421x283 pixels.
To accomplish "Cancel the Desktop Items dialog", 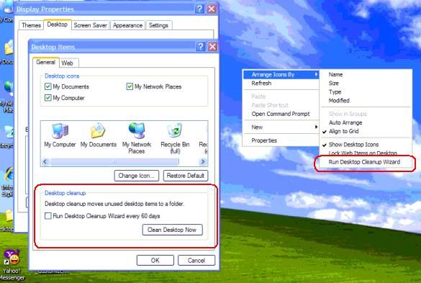I will tap(196, 260).
